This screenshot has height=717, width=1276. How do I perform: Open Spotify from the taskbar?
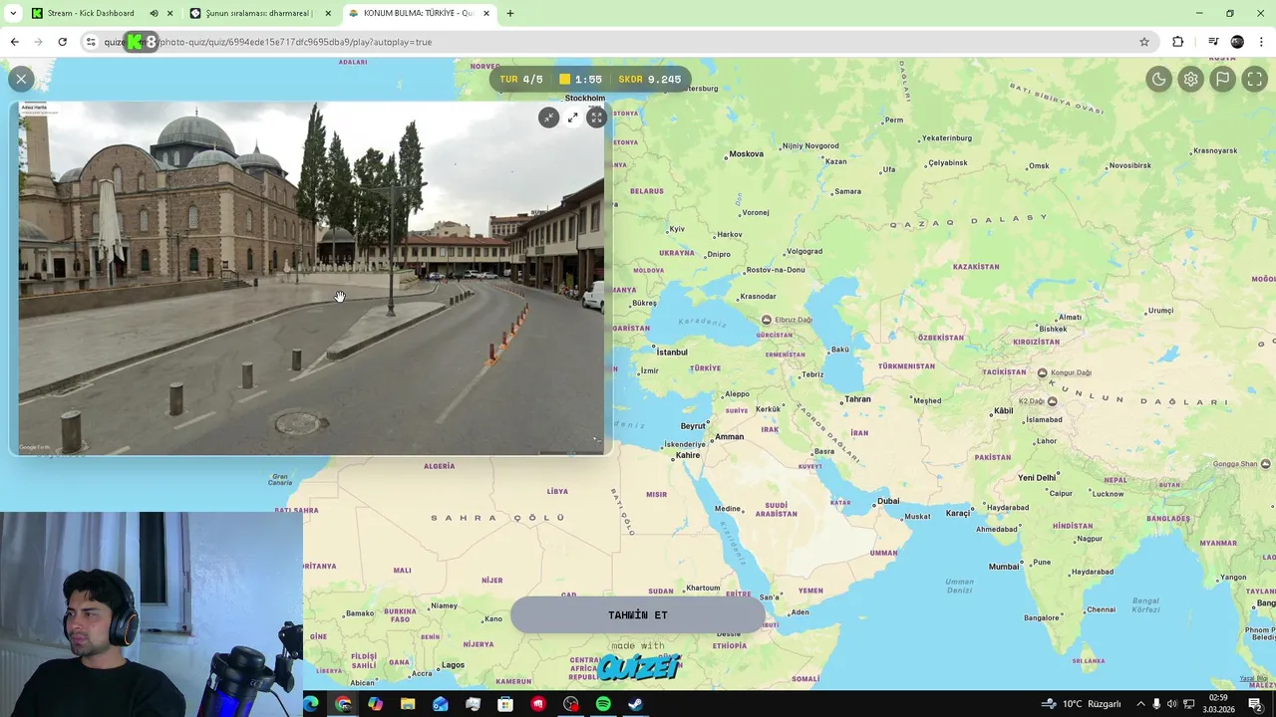[x=603, y=704]
